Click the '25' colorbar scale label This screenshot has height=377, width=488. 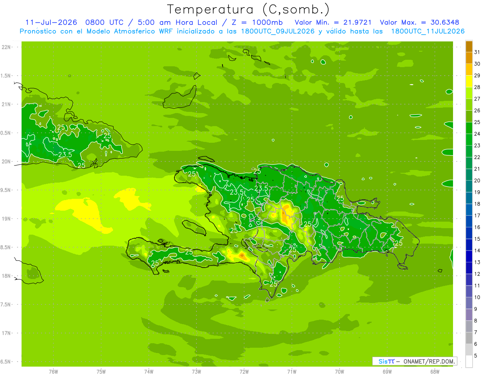(x=477, y=122)
